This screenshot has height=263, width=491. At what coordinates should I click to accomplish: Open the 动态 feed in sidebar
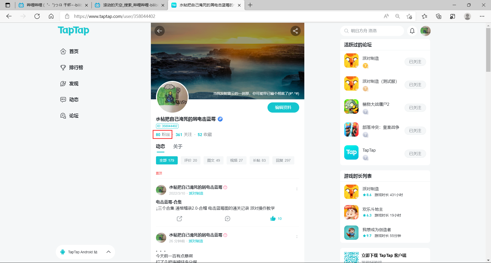click(x=69, y=100)
